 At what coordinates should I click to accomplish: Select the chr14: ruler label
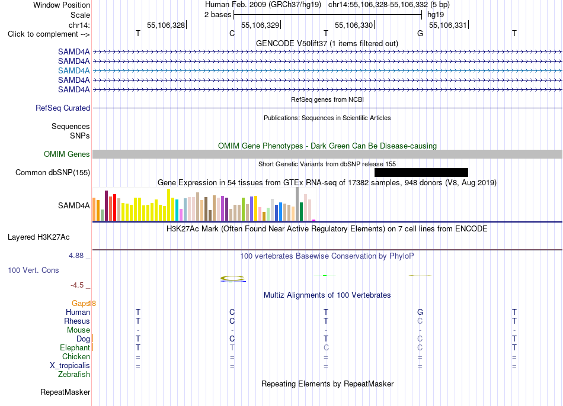coord(79,25)
